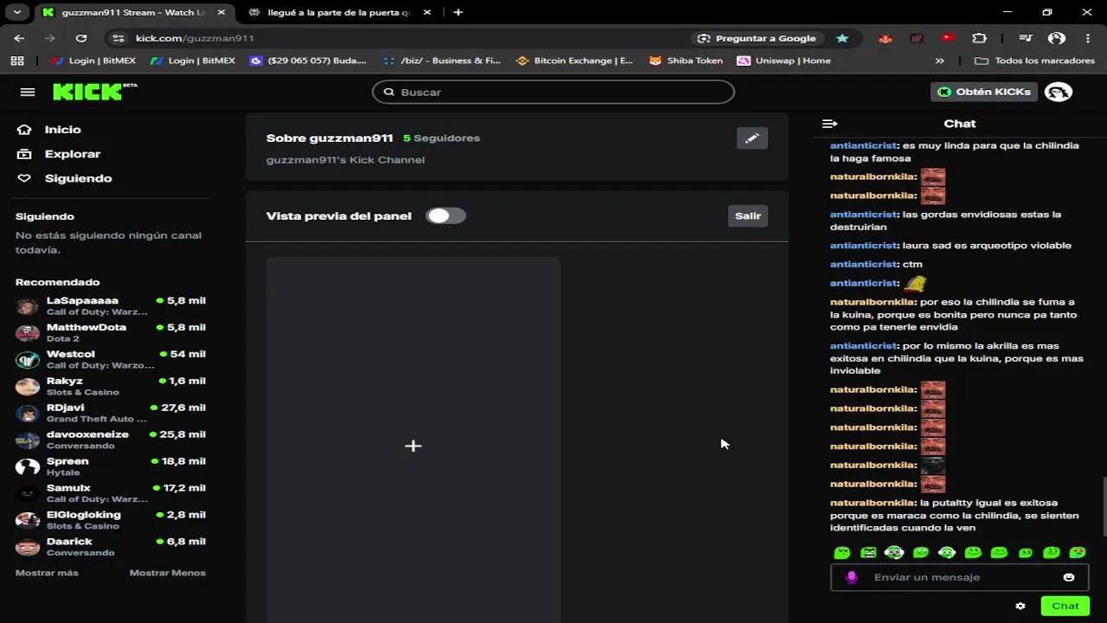Show more recommended channels via Mostrar más
This screenshot has height=623, width=1107.
(x=47, y=573)
